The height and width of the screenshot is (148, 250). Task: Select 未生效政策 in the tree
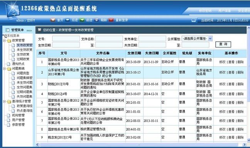(x=24, y=50)
